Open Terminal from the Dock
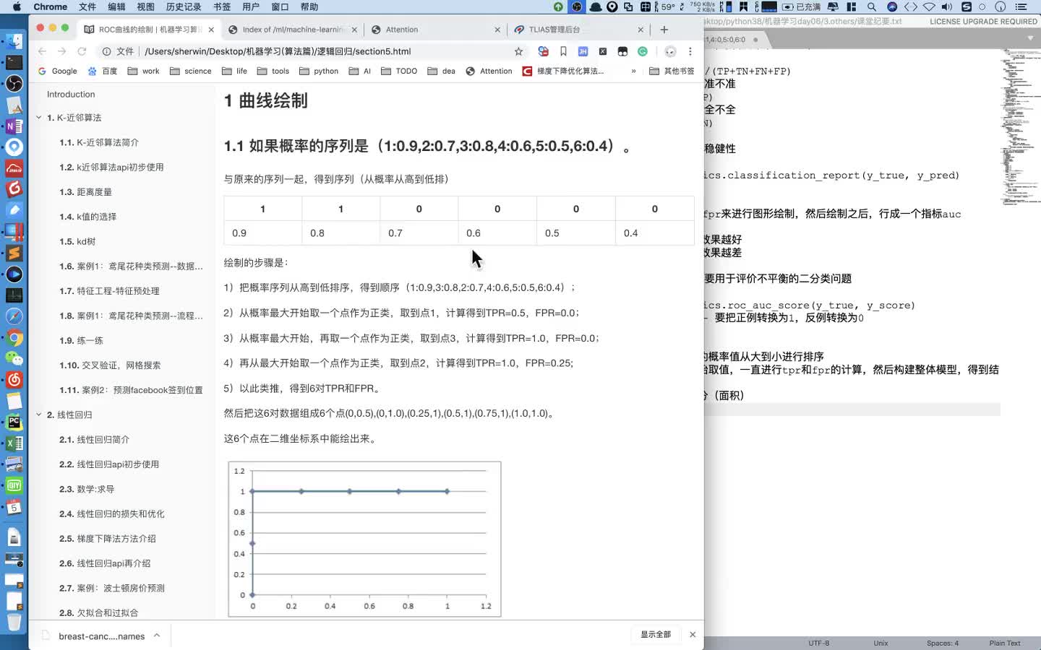1041x650 pixels. pyautogui.click(x=14, y=63)
